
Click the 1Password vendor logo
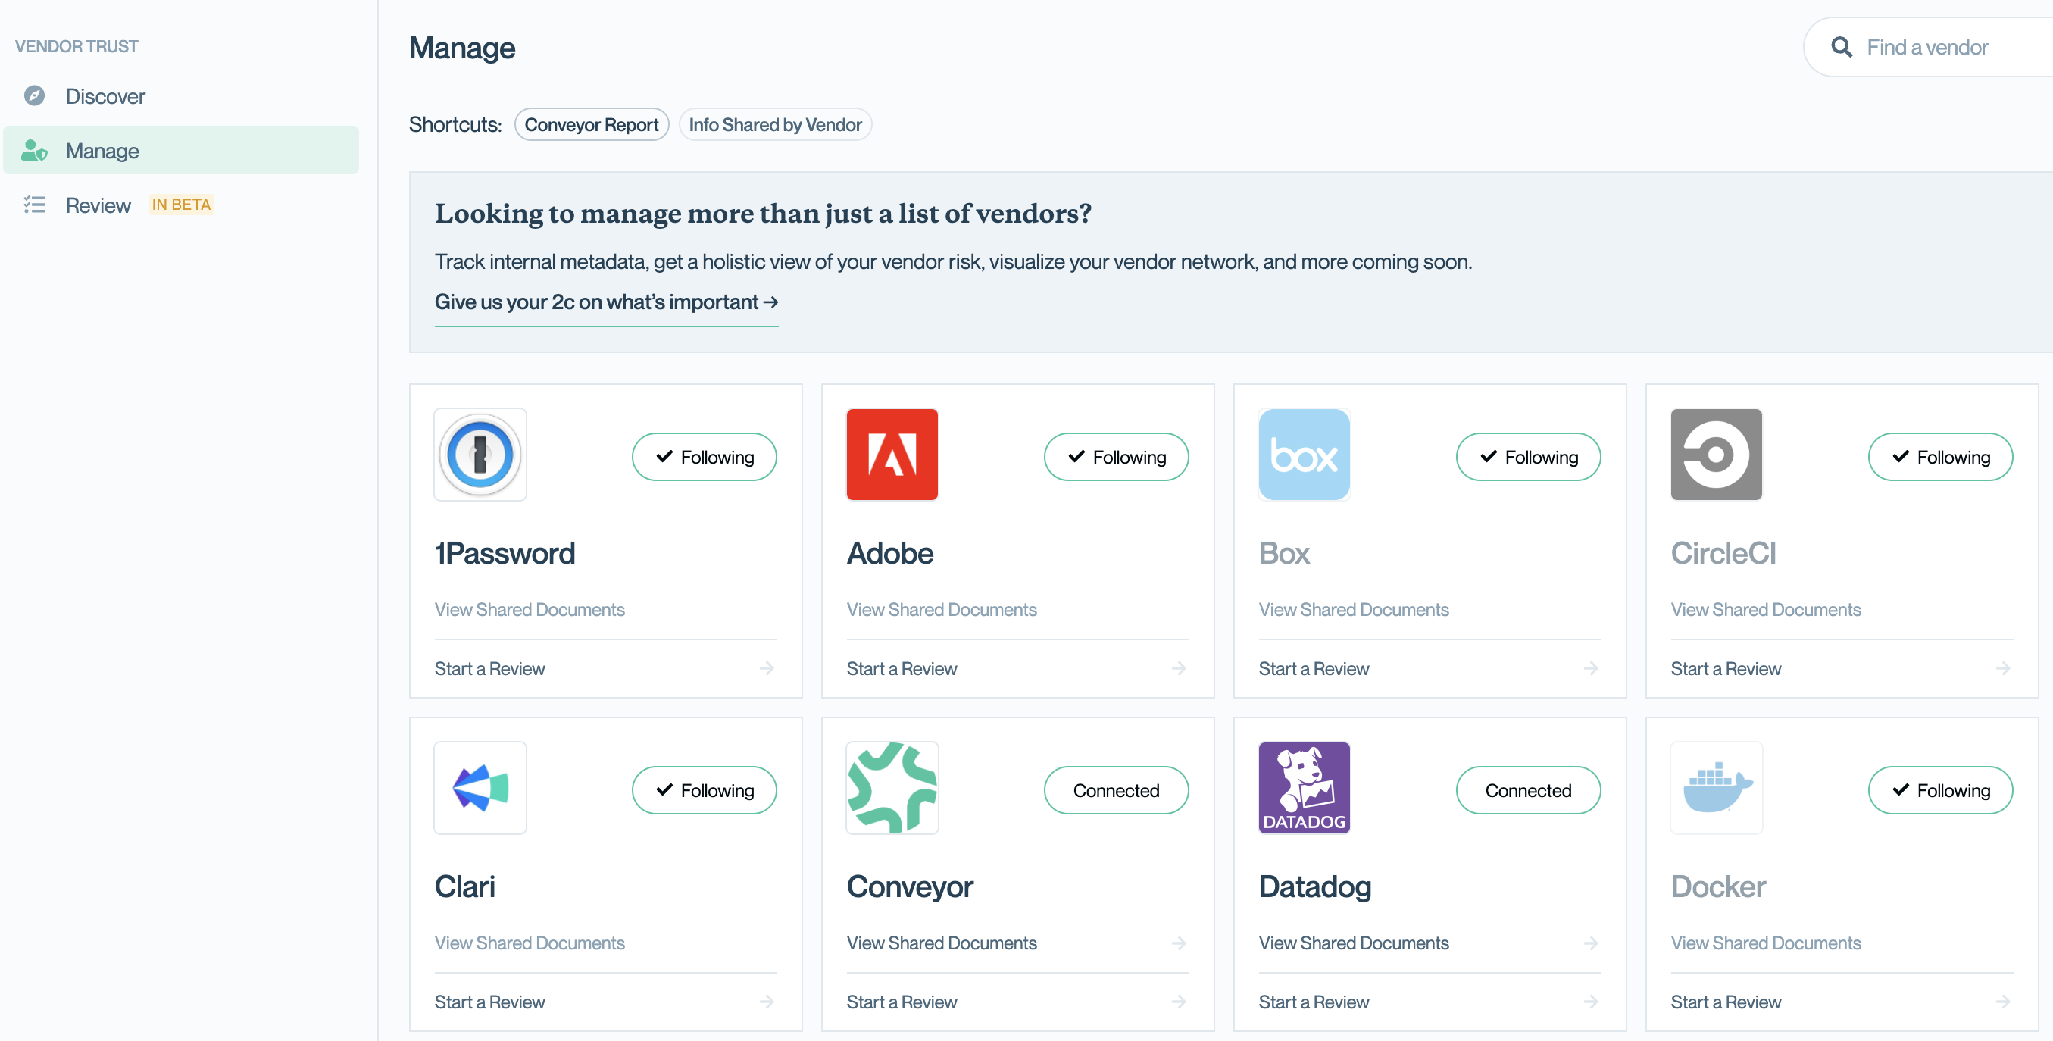click(x=480, y=455)
